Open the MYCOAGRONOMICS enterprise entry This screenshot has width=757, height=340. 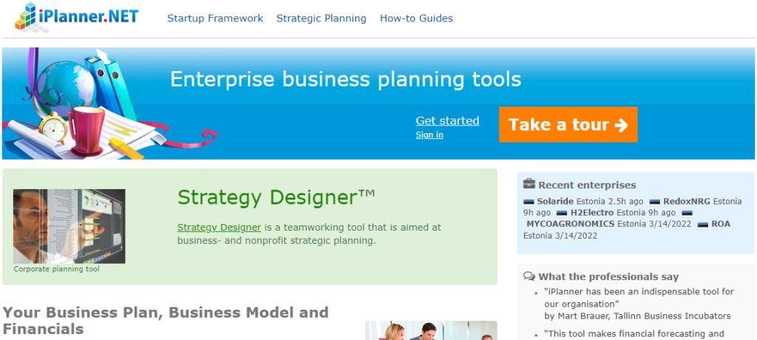(570, 224)
